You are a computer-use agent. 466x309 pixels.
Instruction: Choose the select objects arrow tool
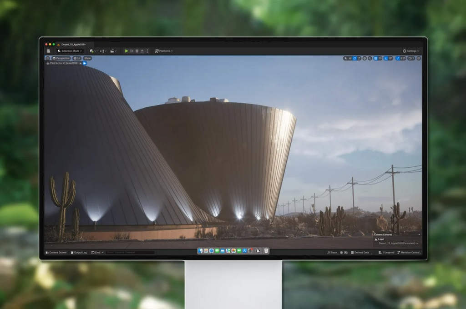click(x=345, y=59)
